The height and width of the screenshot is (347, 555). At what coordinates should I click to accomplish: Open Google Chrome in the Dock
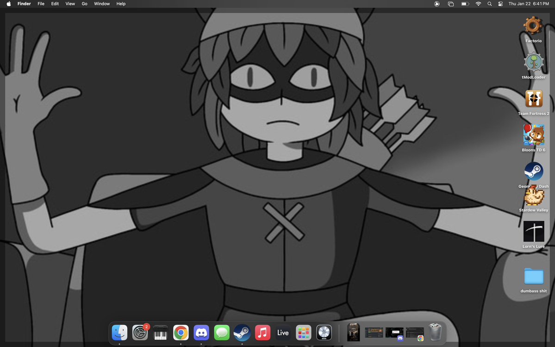181,333
